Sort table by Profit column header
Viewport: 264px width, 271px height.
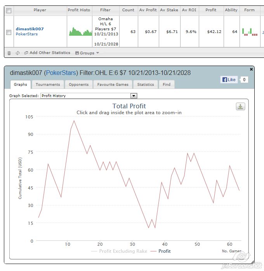tap(211, 10)
